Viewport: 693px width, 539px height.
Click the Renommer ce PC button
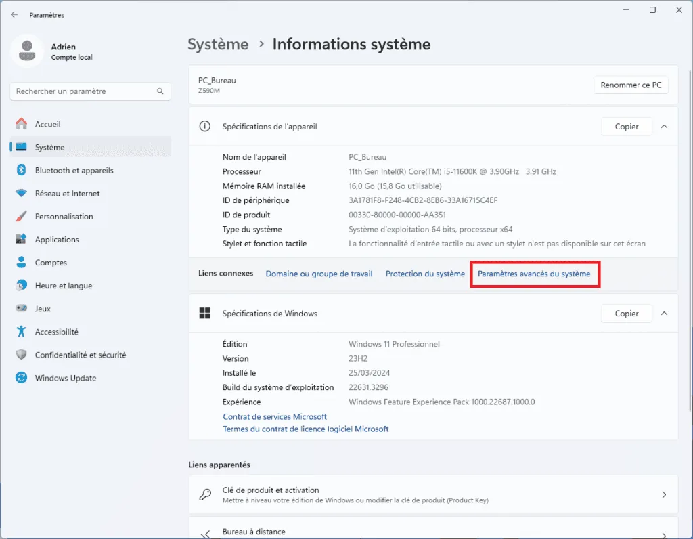point(631,85)
